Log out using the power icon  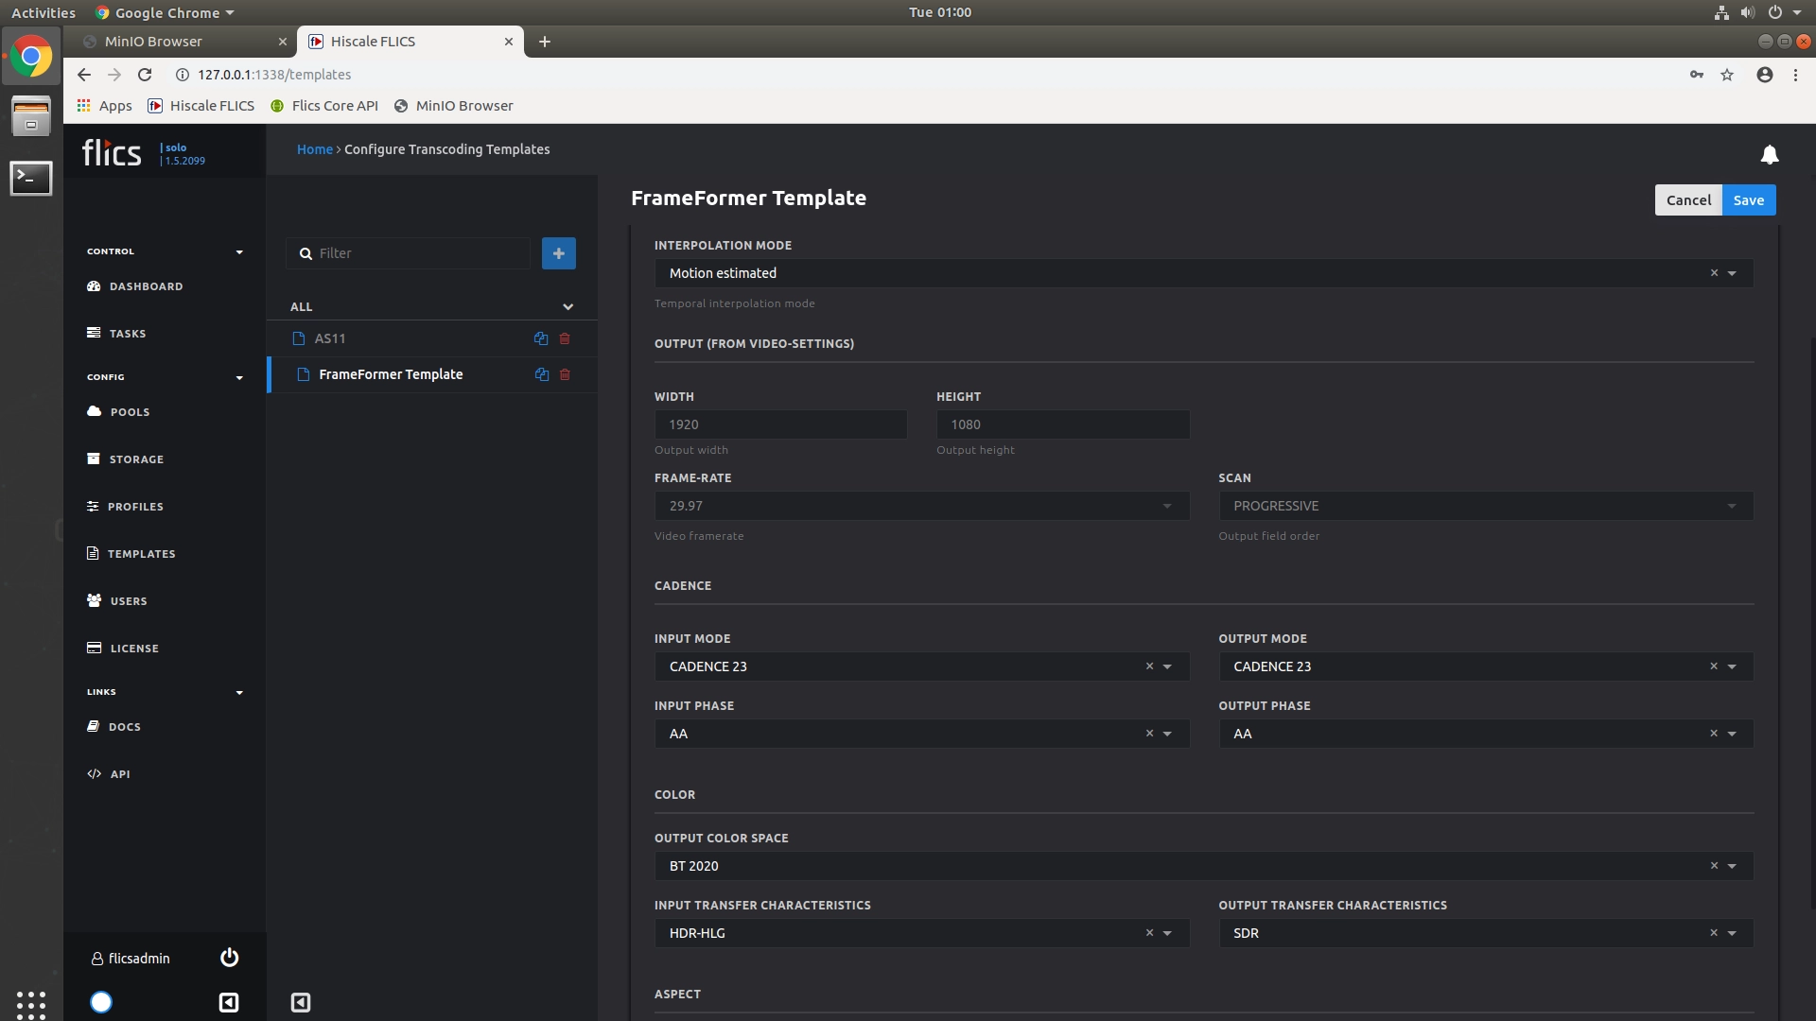[229, 958]
